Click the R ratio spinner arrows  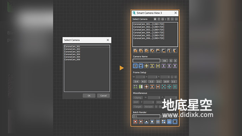click(x=169, y=77)
